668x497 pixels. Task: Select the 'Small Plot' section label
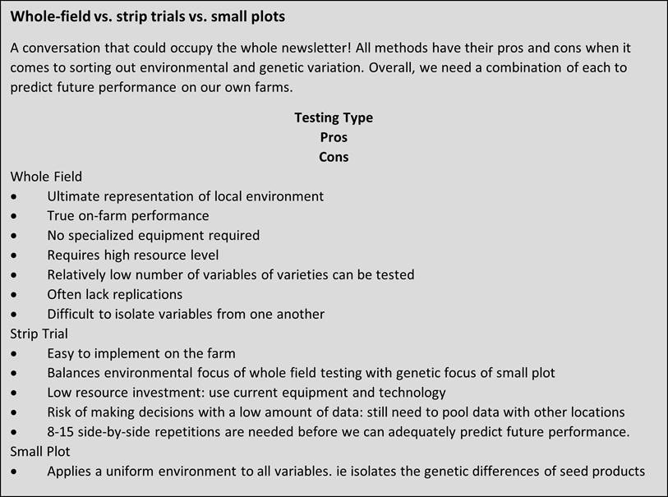coord(41,452)
